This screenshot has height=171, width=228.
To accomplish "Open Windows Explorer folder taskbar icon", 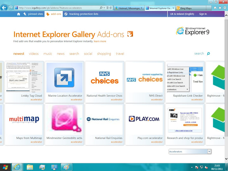I will click(x=30, y=167).
